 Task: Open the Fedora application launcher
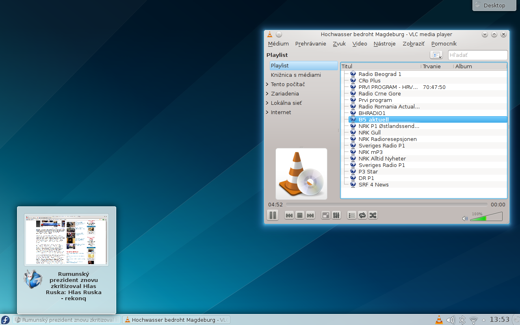(x=5, y=320)
